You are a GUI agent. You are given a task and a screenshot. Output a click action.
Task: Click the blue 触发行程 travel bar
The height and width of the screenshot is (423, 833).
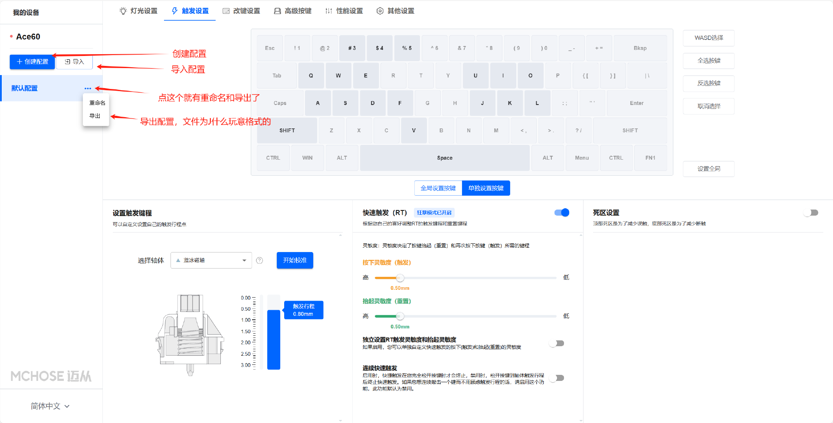click(274, 340)
